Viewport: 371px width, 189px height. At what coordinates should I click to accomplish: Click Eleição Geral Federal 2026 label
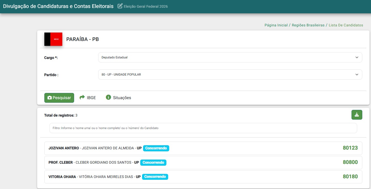[146, 6]
